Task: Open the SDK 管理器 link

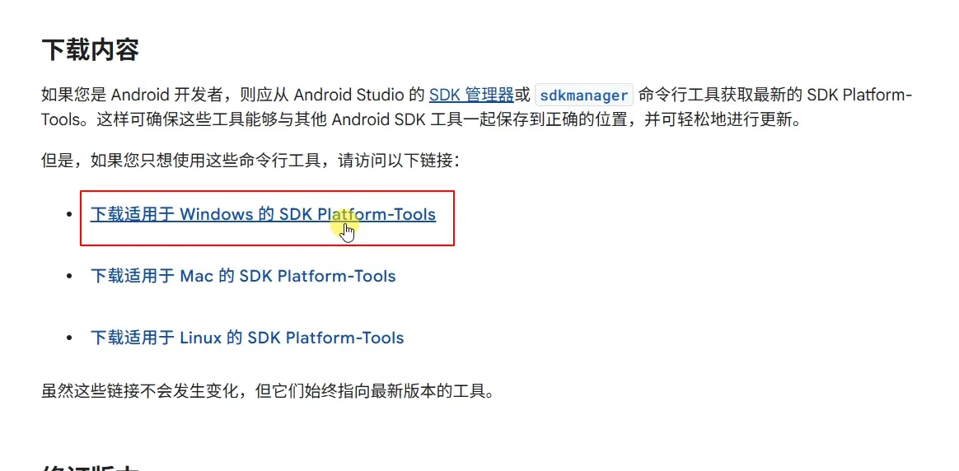Action: (471, 96)
